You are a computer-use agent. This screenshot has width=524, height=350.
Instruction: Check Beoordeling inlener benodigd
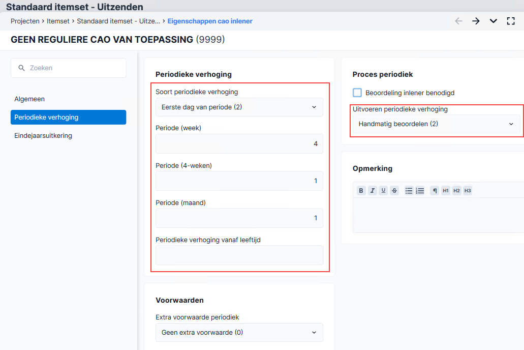click(x=357, y=93)
